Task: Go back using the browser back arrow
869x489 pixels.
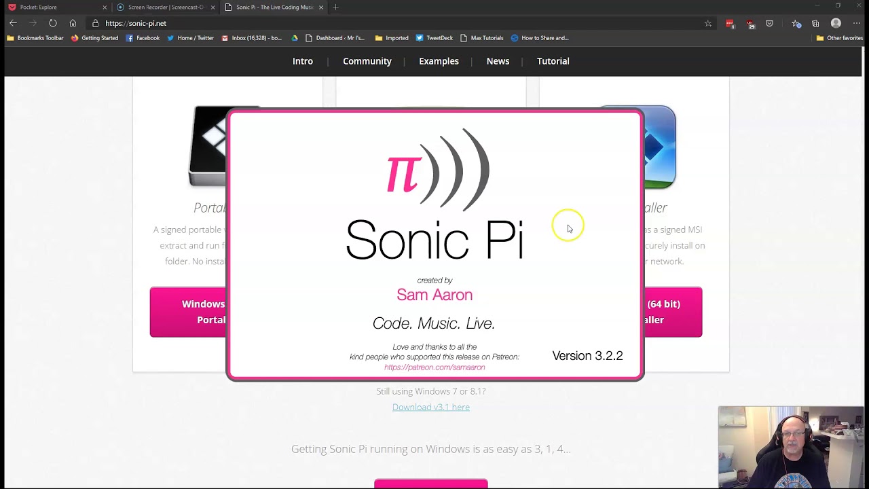Action: pyautogui.click(x=13, y=23)
